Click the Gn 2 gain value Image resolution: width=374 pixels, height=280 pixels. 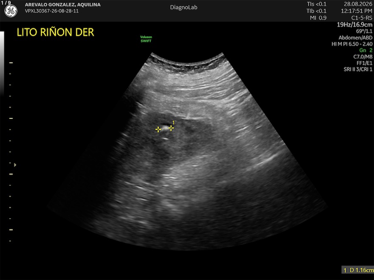[x=366, y=50]
